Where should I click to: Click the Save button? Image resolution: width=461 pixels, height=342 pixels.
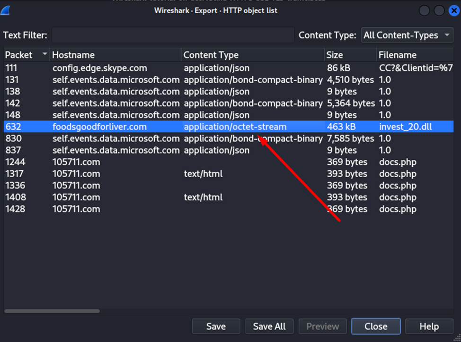(216, 326)
